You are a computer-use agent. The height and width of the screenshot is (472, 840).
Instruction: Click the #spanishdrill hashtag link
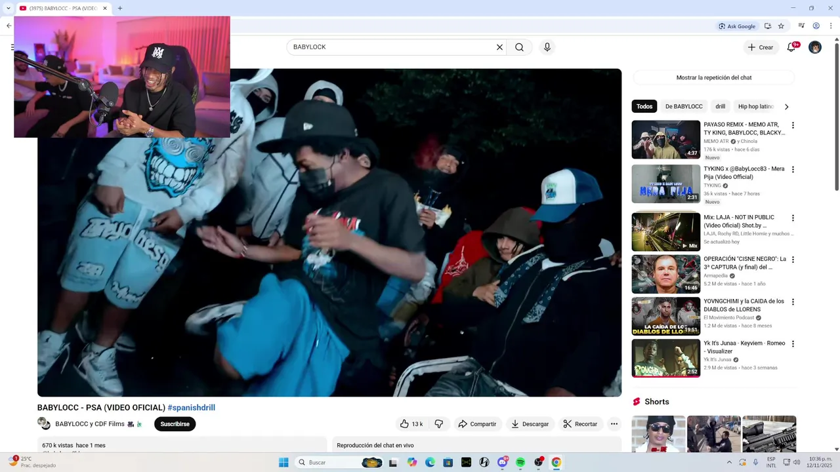pyautogui.click(x=191, y=408)
